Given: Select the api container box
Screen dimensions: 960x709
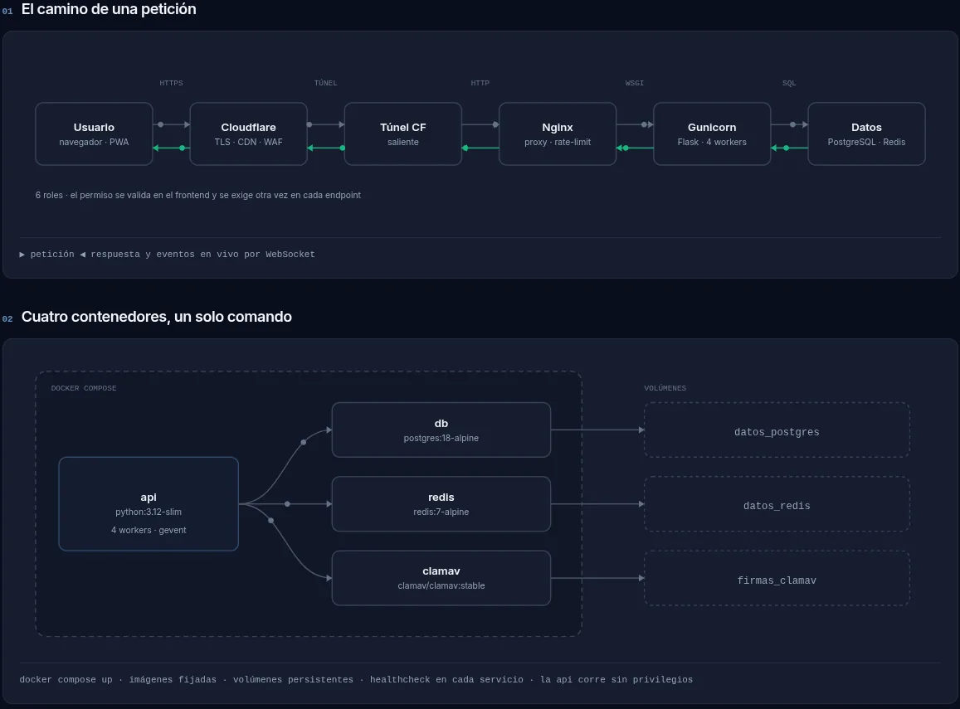Looking at the screenshot, I should (x=149, y=504).
